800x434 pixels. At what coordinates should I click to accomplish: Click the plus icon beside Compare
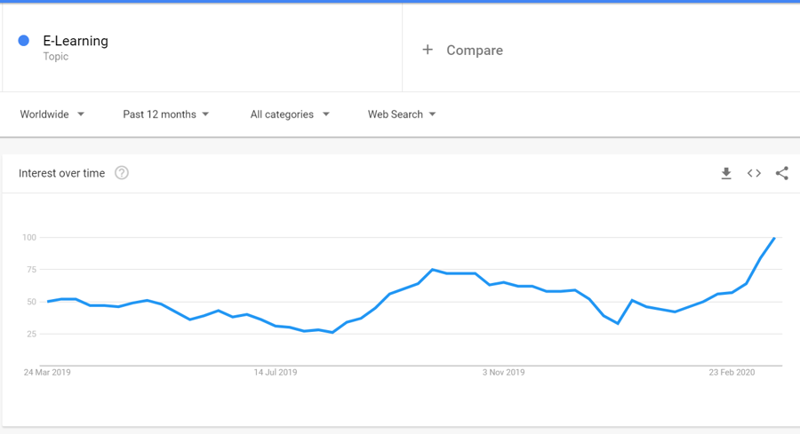pyautogui.click(x=428, y=50)
